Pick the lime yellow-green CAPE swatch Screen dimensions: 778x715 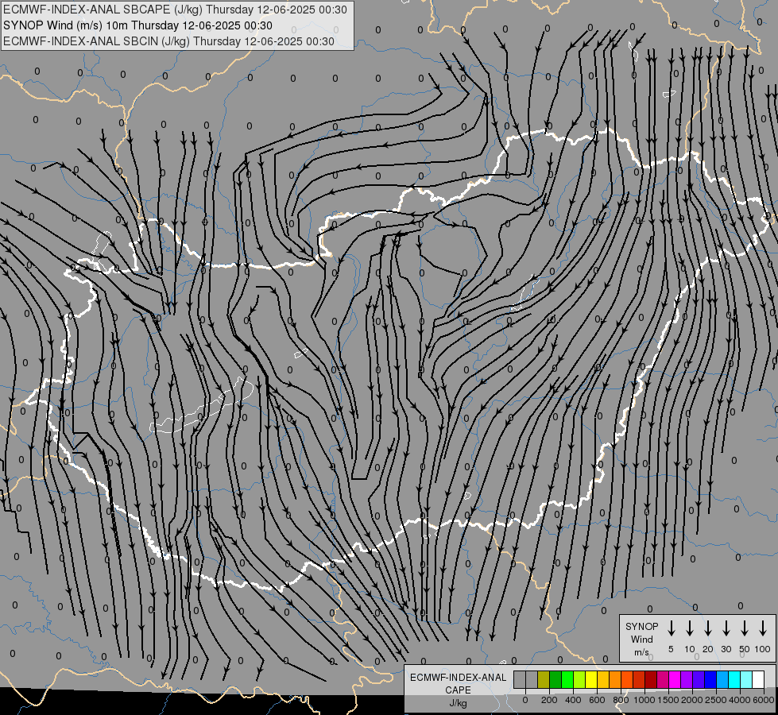tap(579, 679)
